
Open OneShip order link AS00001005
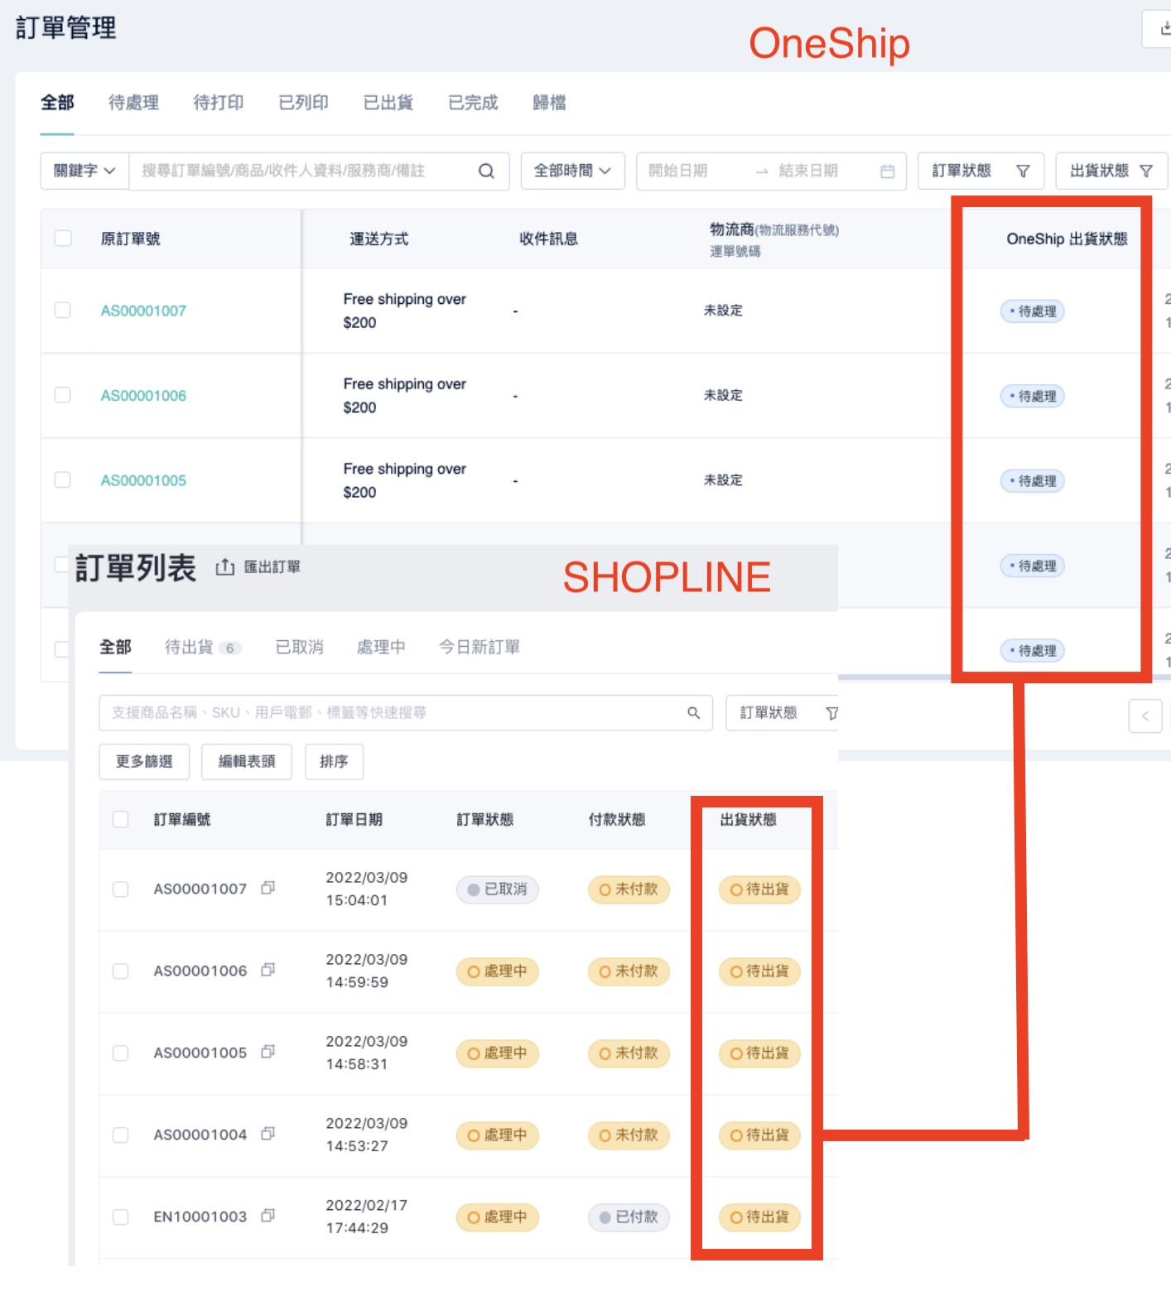click(143, 480)
